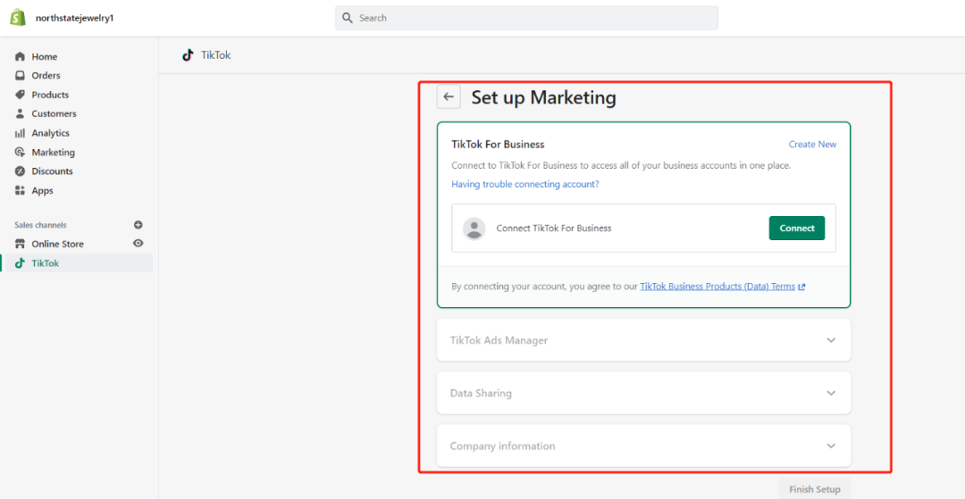Click the TikTok logo in page header
Screen dimensions: 965x499
pyautogui.click(x=188, y=55)
